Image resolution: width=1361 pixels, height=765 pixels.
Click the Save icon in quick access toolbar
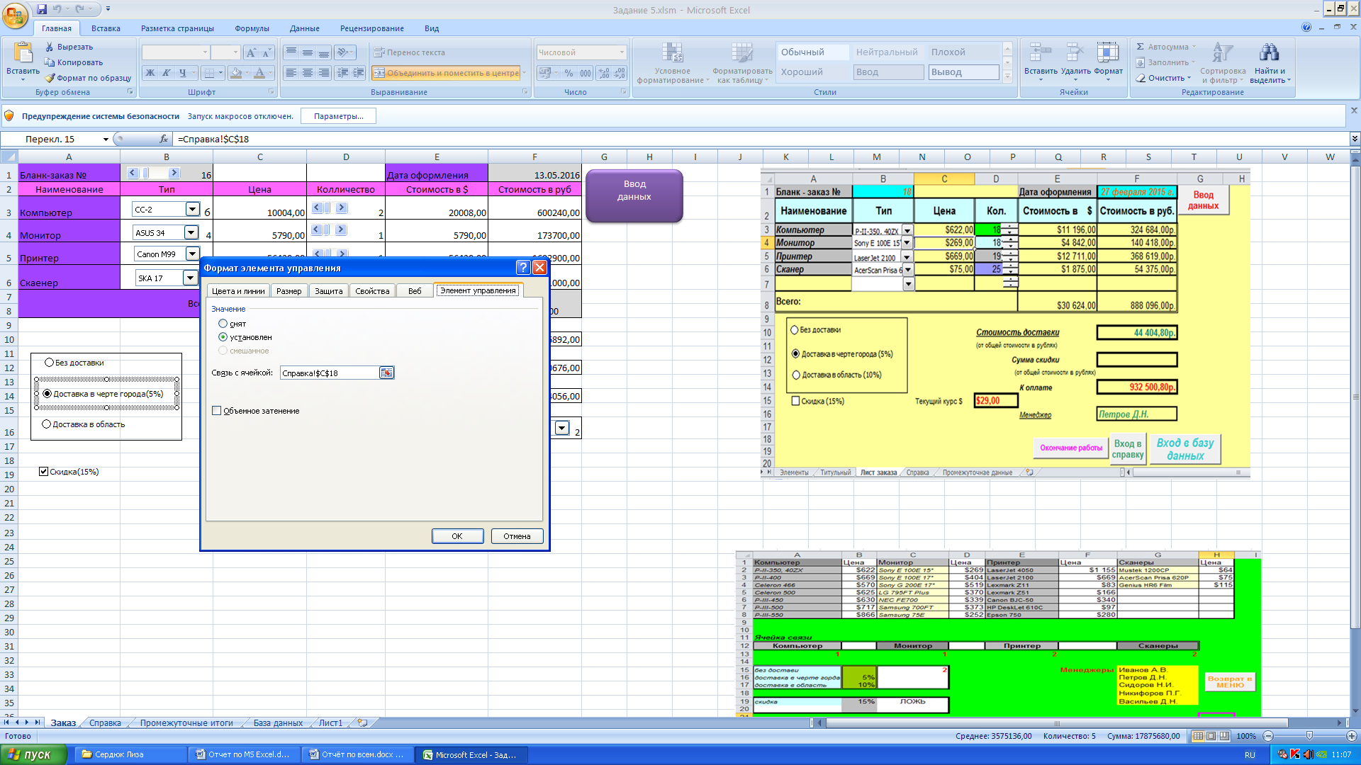(x=42, y=9)
